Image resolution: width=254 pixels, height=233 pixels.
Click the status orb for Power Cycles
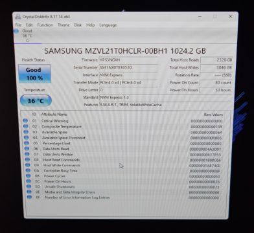click(x=29, y=176)
